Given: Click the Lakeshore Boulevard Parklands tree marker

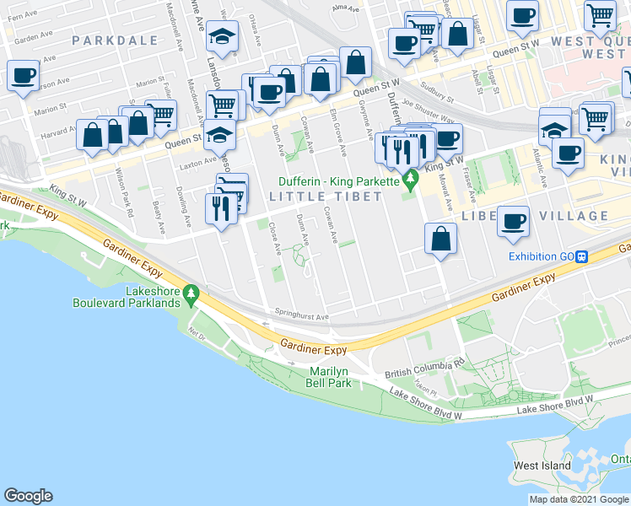Looking at the screenshot, I should click(191, 296).
